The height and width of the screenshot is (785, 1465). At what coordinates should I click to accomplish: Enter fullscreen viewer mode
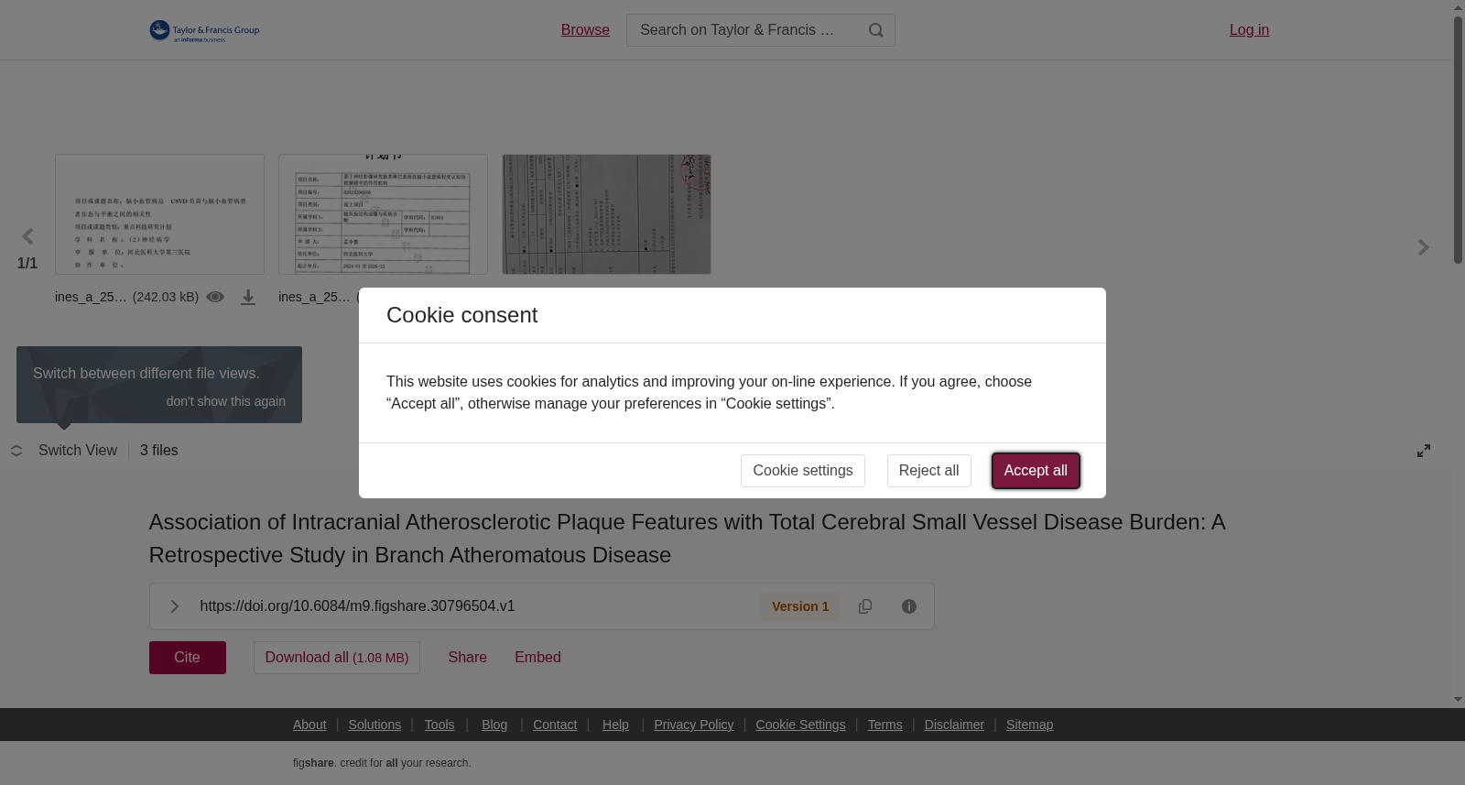tap(1424, 451)
